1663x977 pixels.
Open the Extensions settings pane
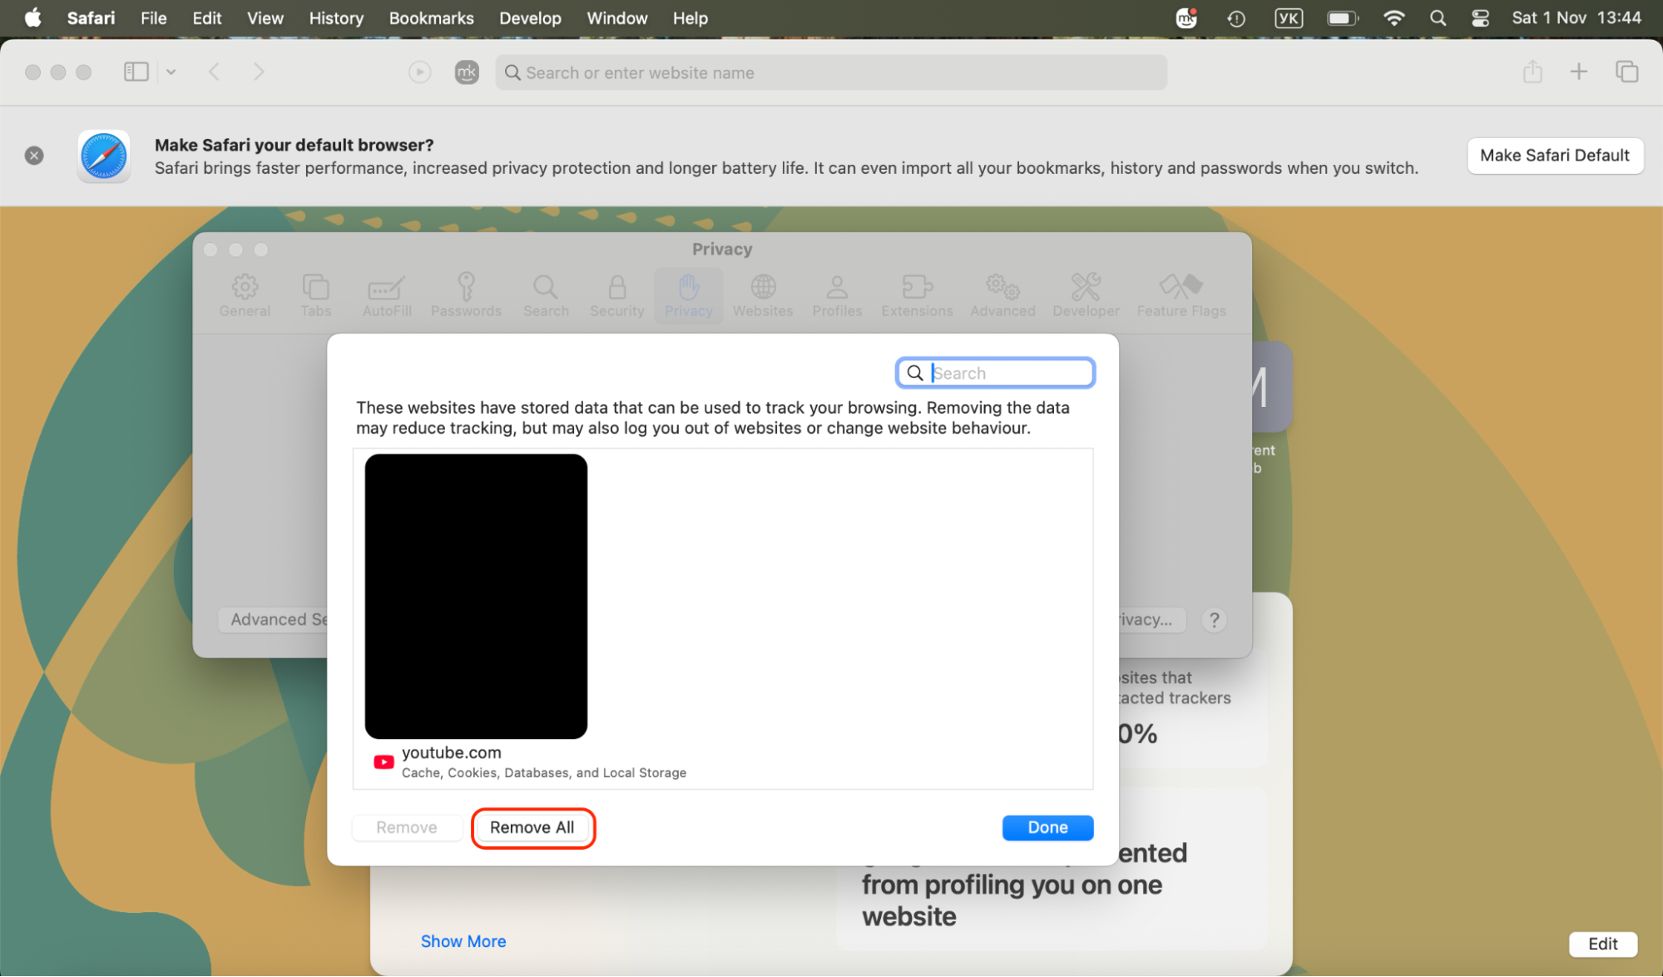916,295
